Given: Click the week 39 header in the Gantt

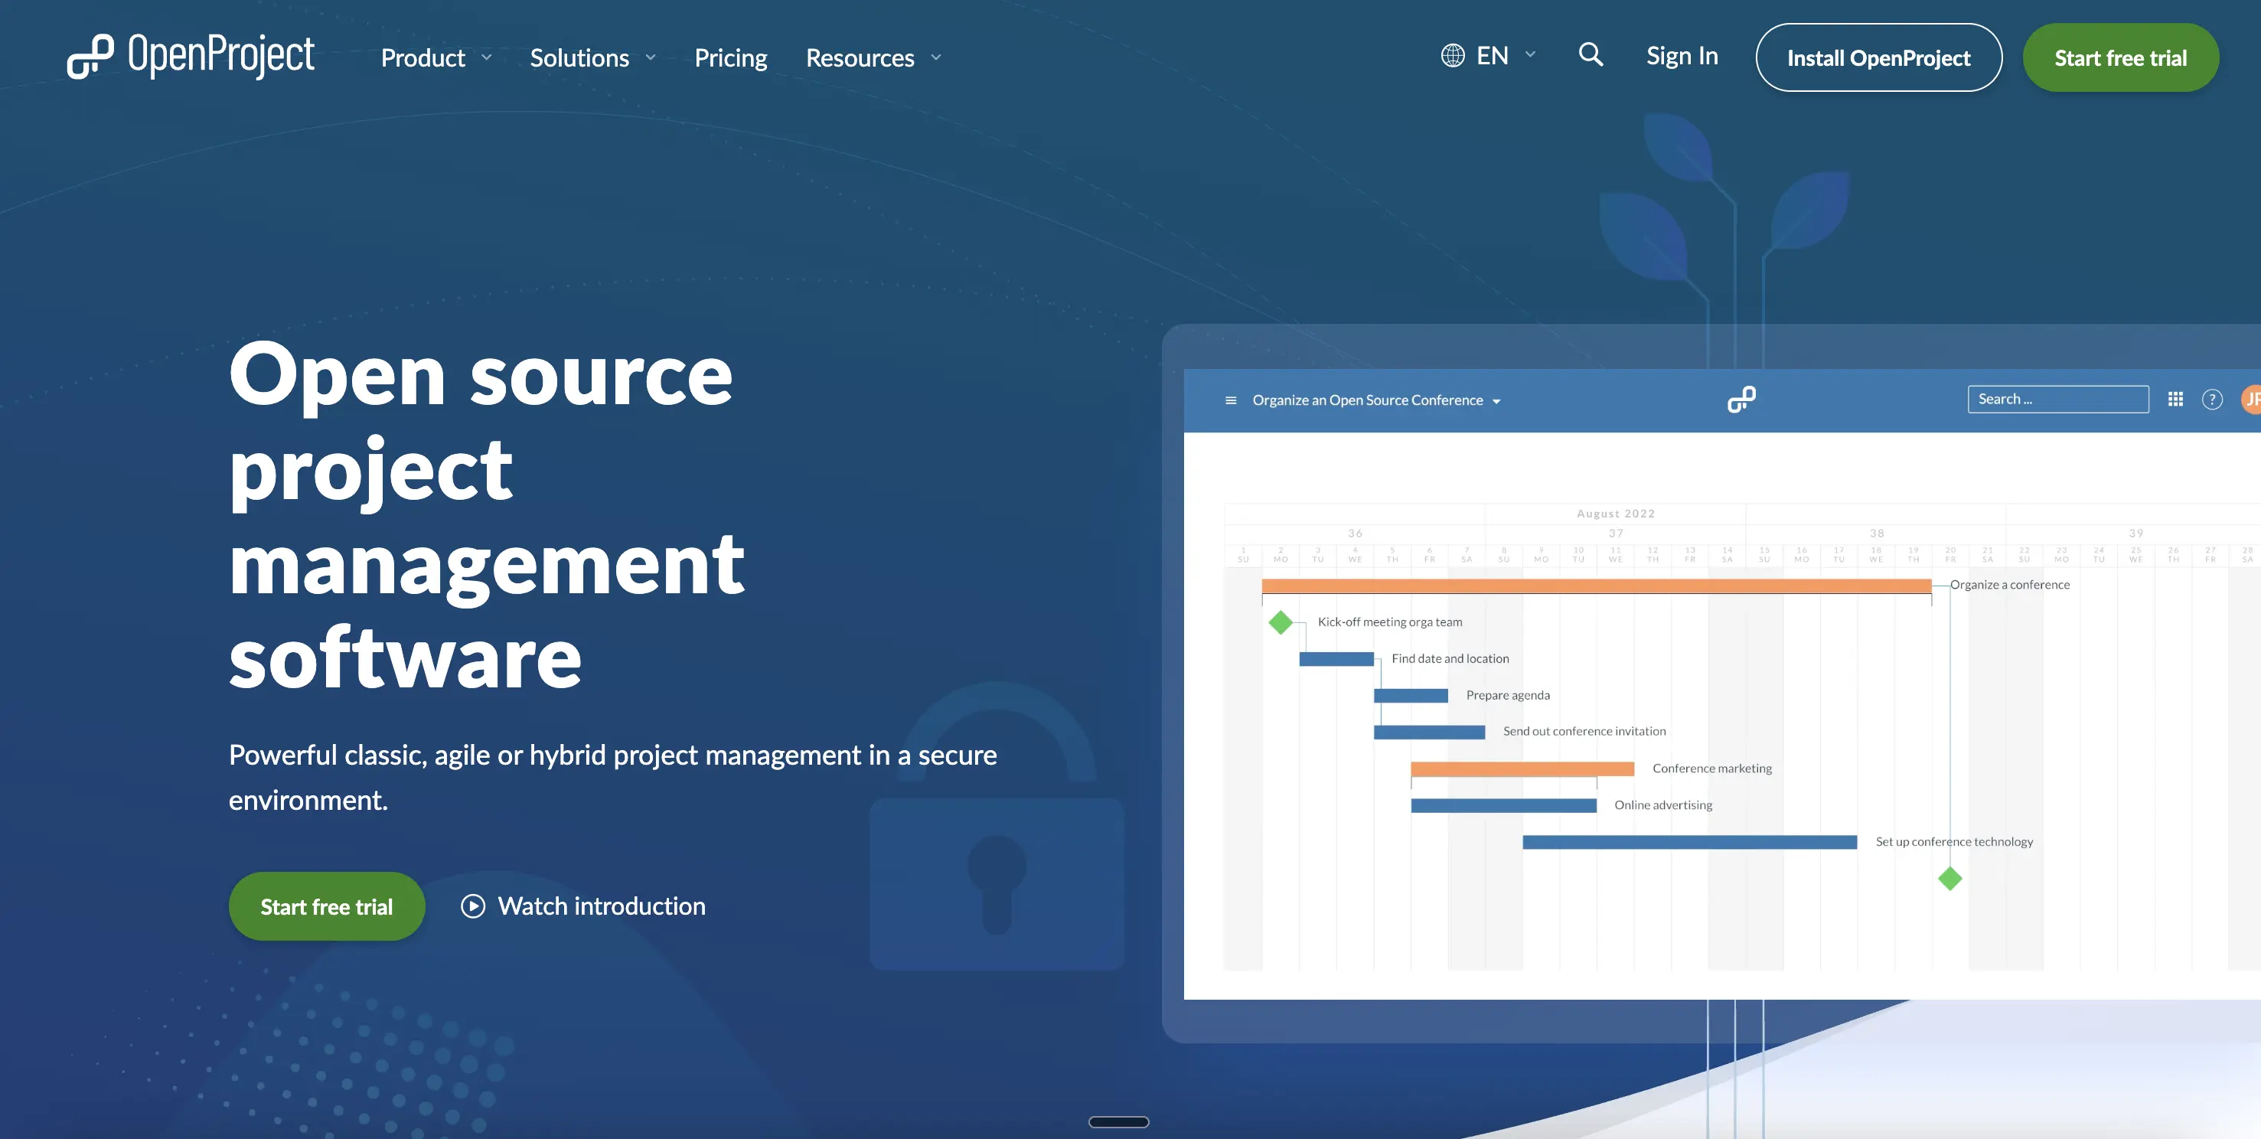Looking at the screenshot, I should pos(2136,534).
